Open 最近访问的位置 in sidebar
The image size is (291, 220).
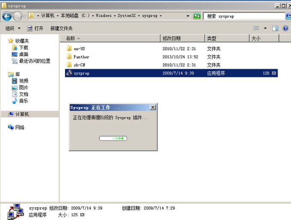pyautogui.click(x=34, y=61)
